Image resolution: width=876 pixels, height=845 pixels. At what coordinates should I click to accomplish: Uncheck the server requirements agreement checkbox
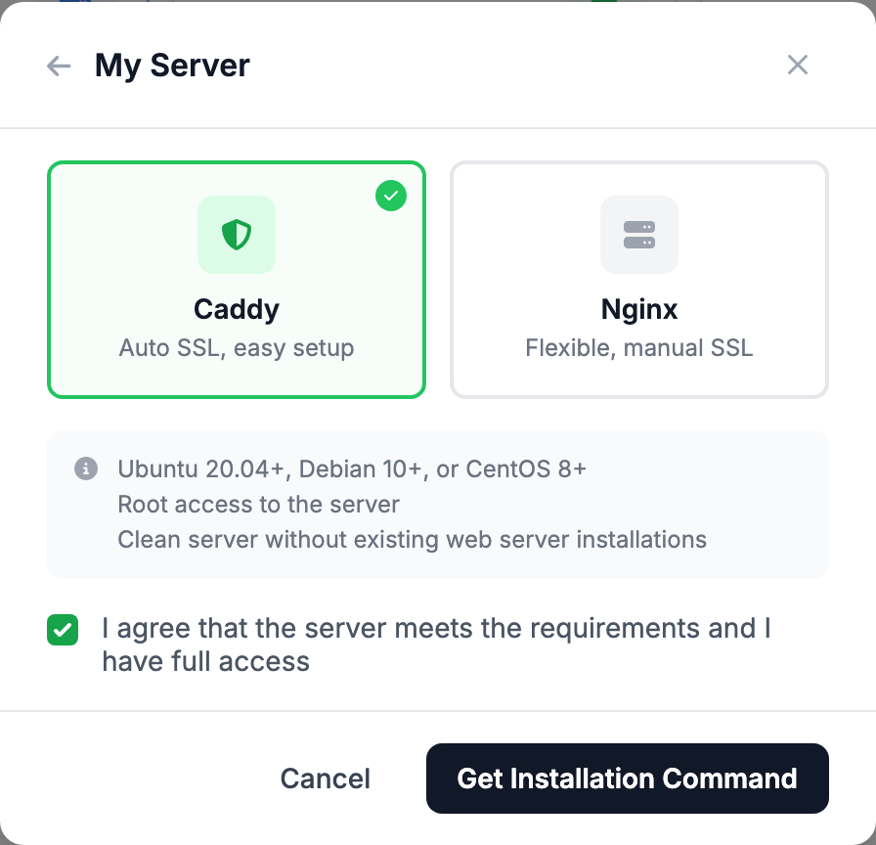[x=63, y=630]
